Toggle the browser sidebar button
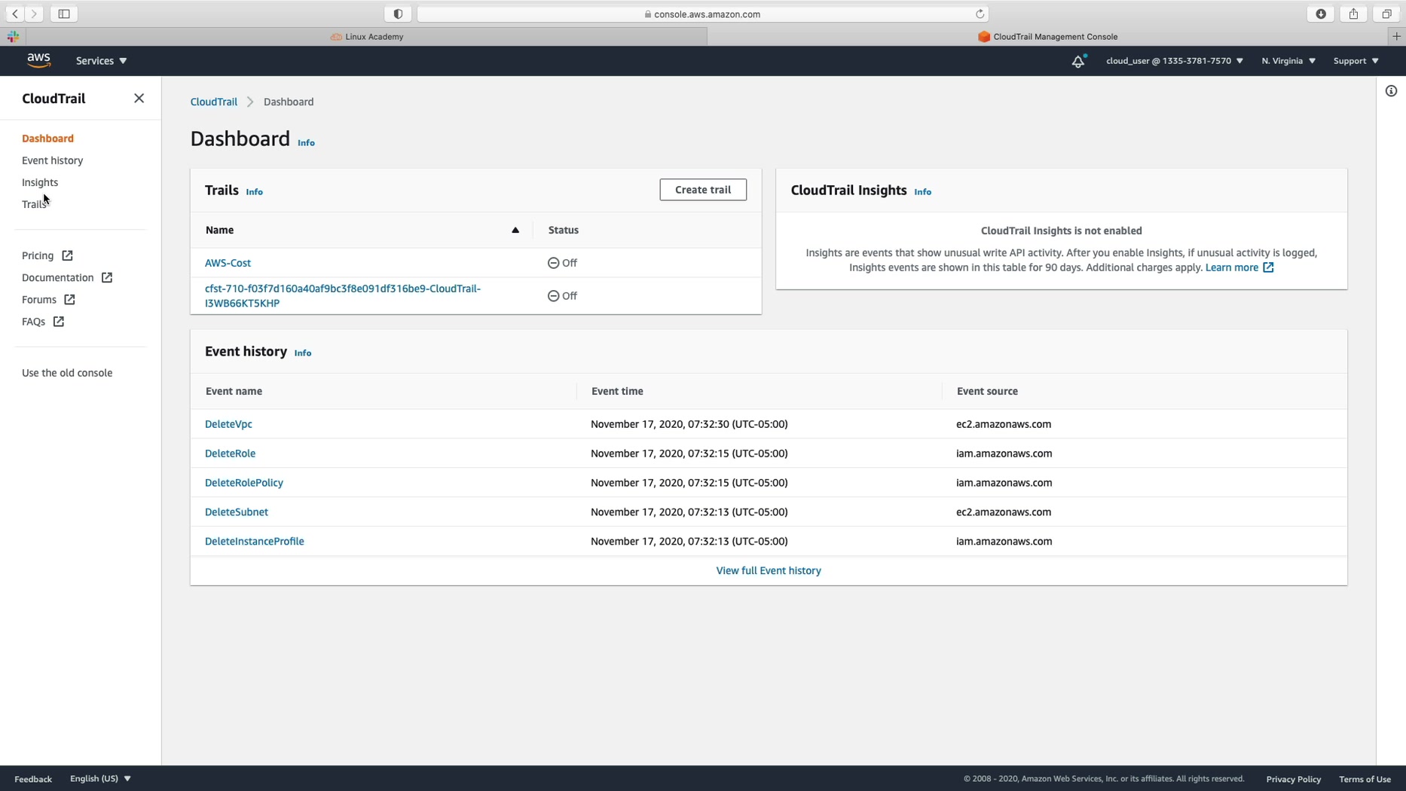Screen dimensions: 1406x791 pos(64,14)
